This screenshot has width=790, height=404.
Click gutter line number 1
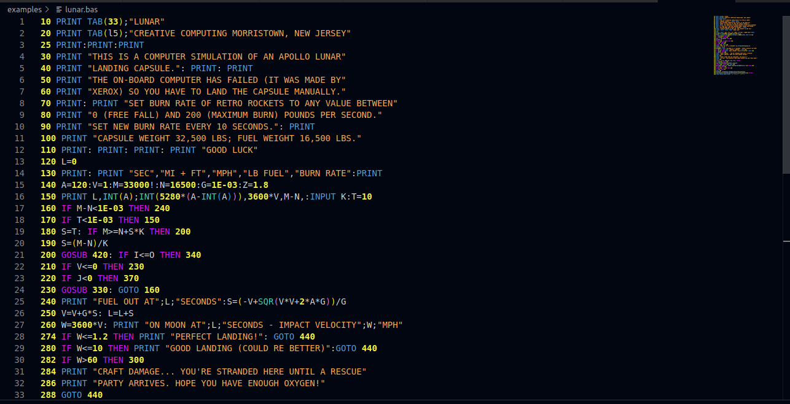[x=22, y=21]
